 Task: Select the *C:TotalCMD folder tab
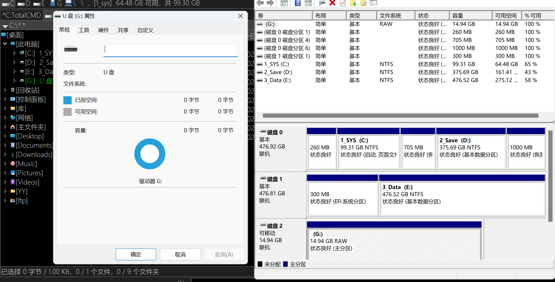(x=22, y=15)
